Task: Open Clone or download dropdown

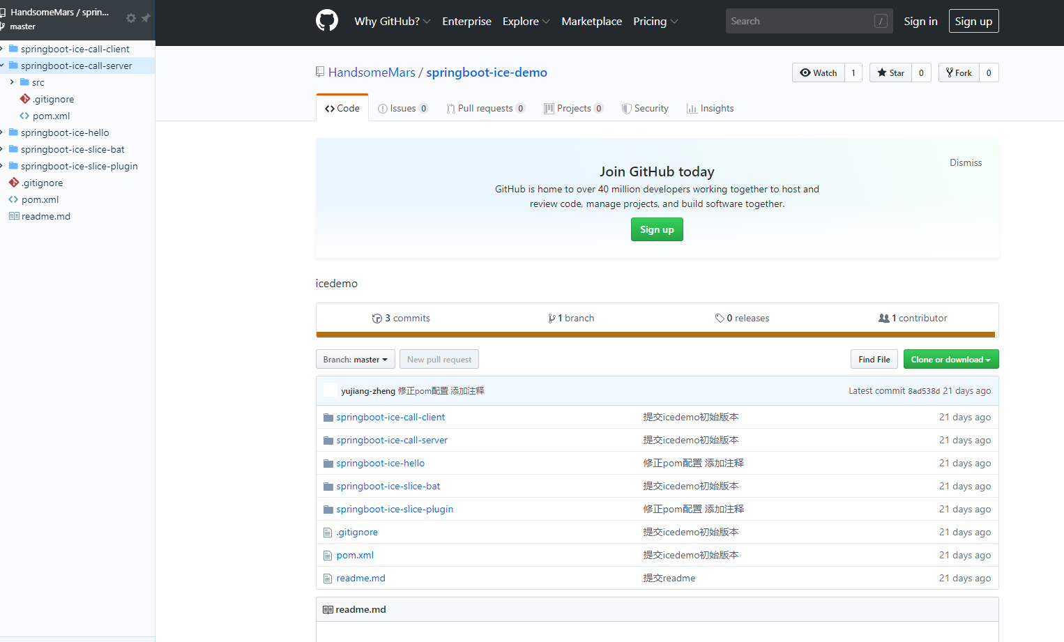Action: point(951,359)
